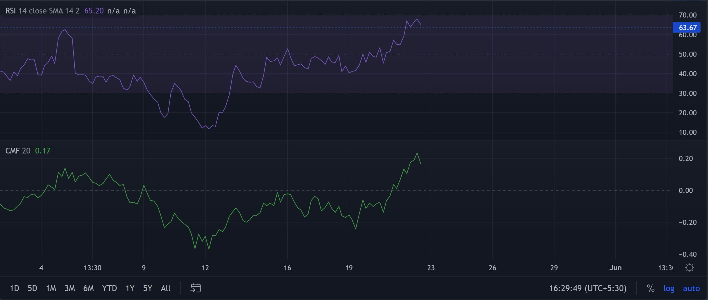Click the RSI indicator title label
708x300 pixels.
[x=11, y=11]
